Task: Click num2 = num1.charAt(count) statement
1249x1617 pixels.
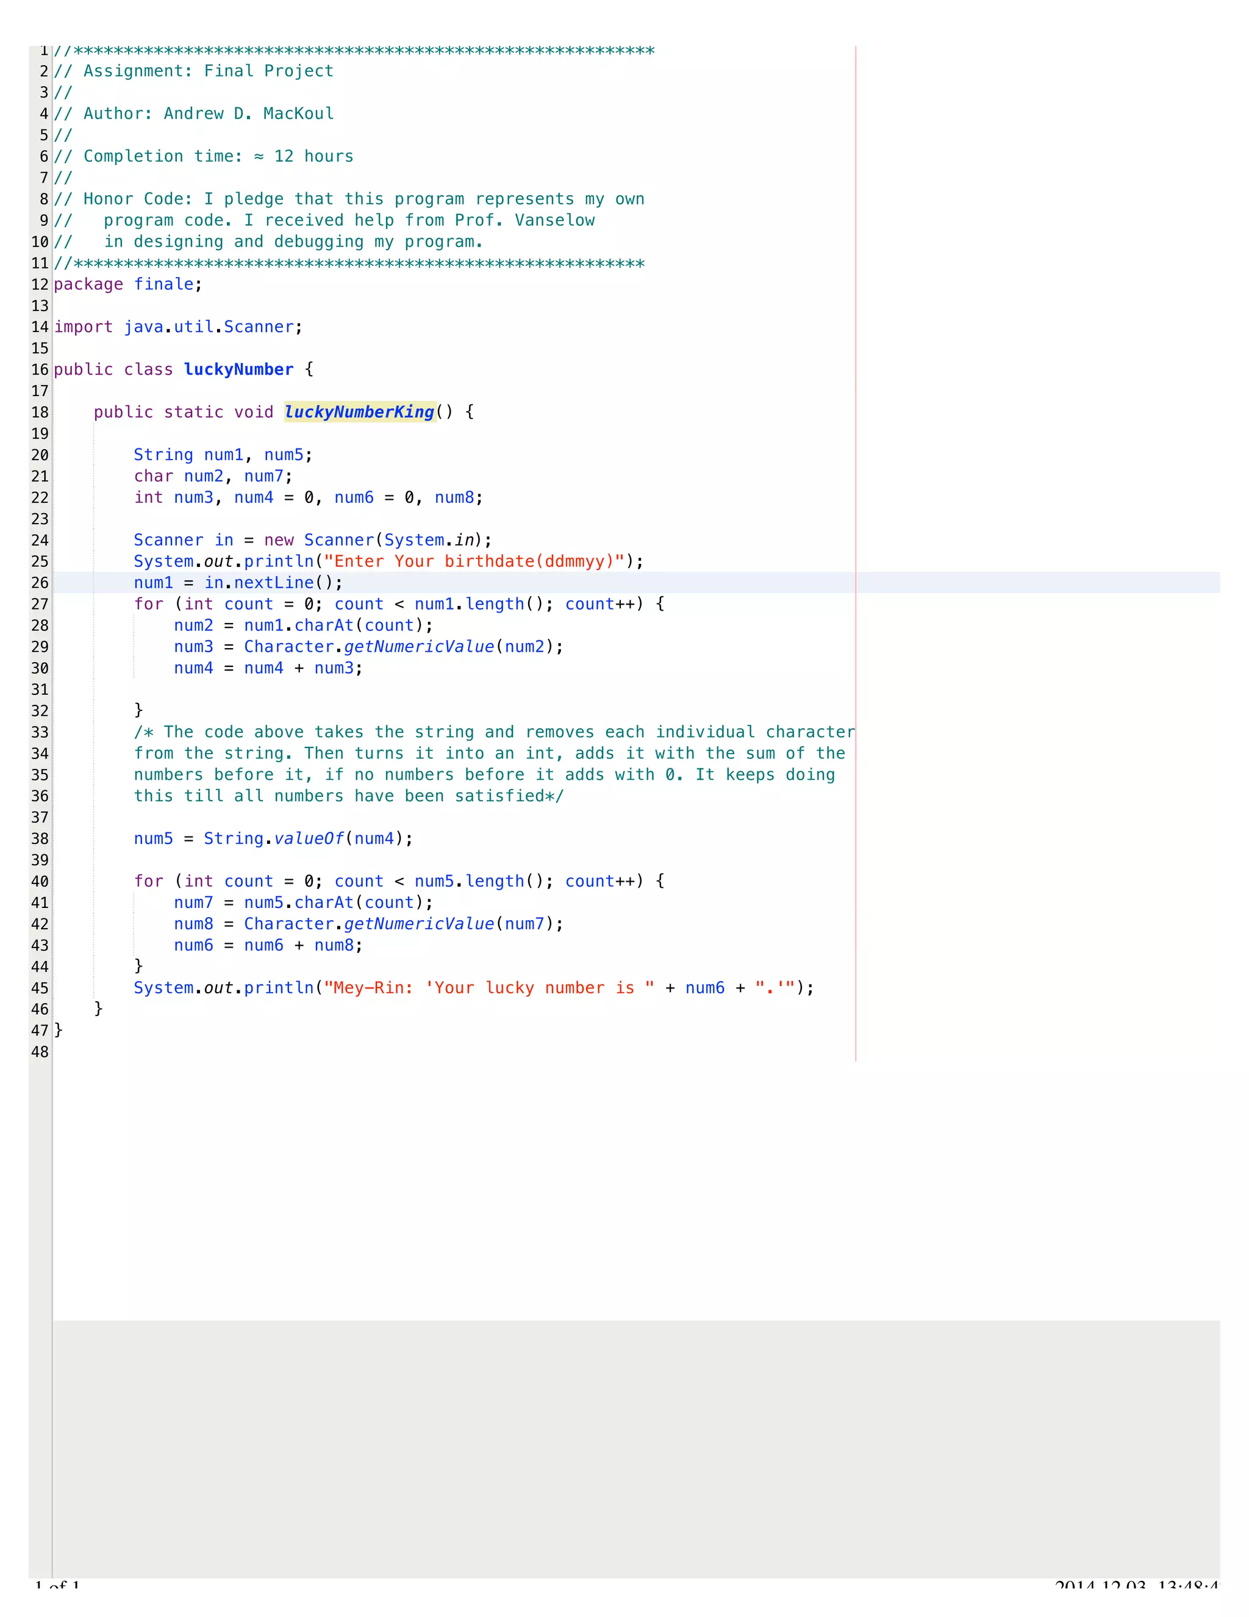Action: coord(304,625)
